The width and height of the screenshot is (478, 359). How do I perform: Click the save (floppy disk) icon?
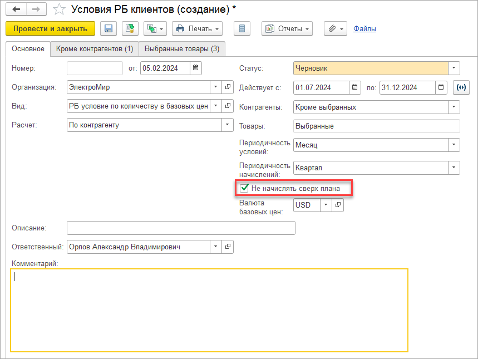coord(108,28)
